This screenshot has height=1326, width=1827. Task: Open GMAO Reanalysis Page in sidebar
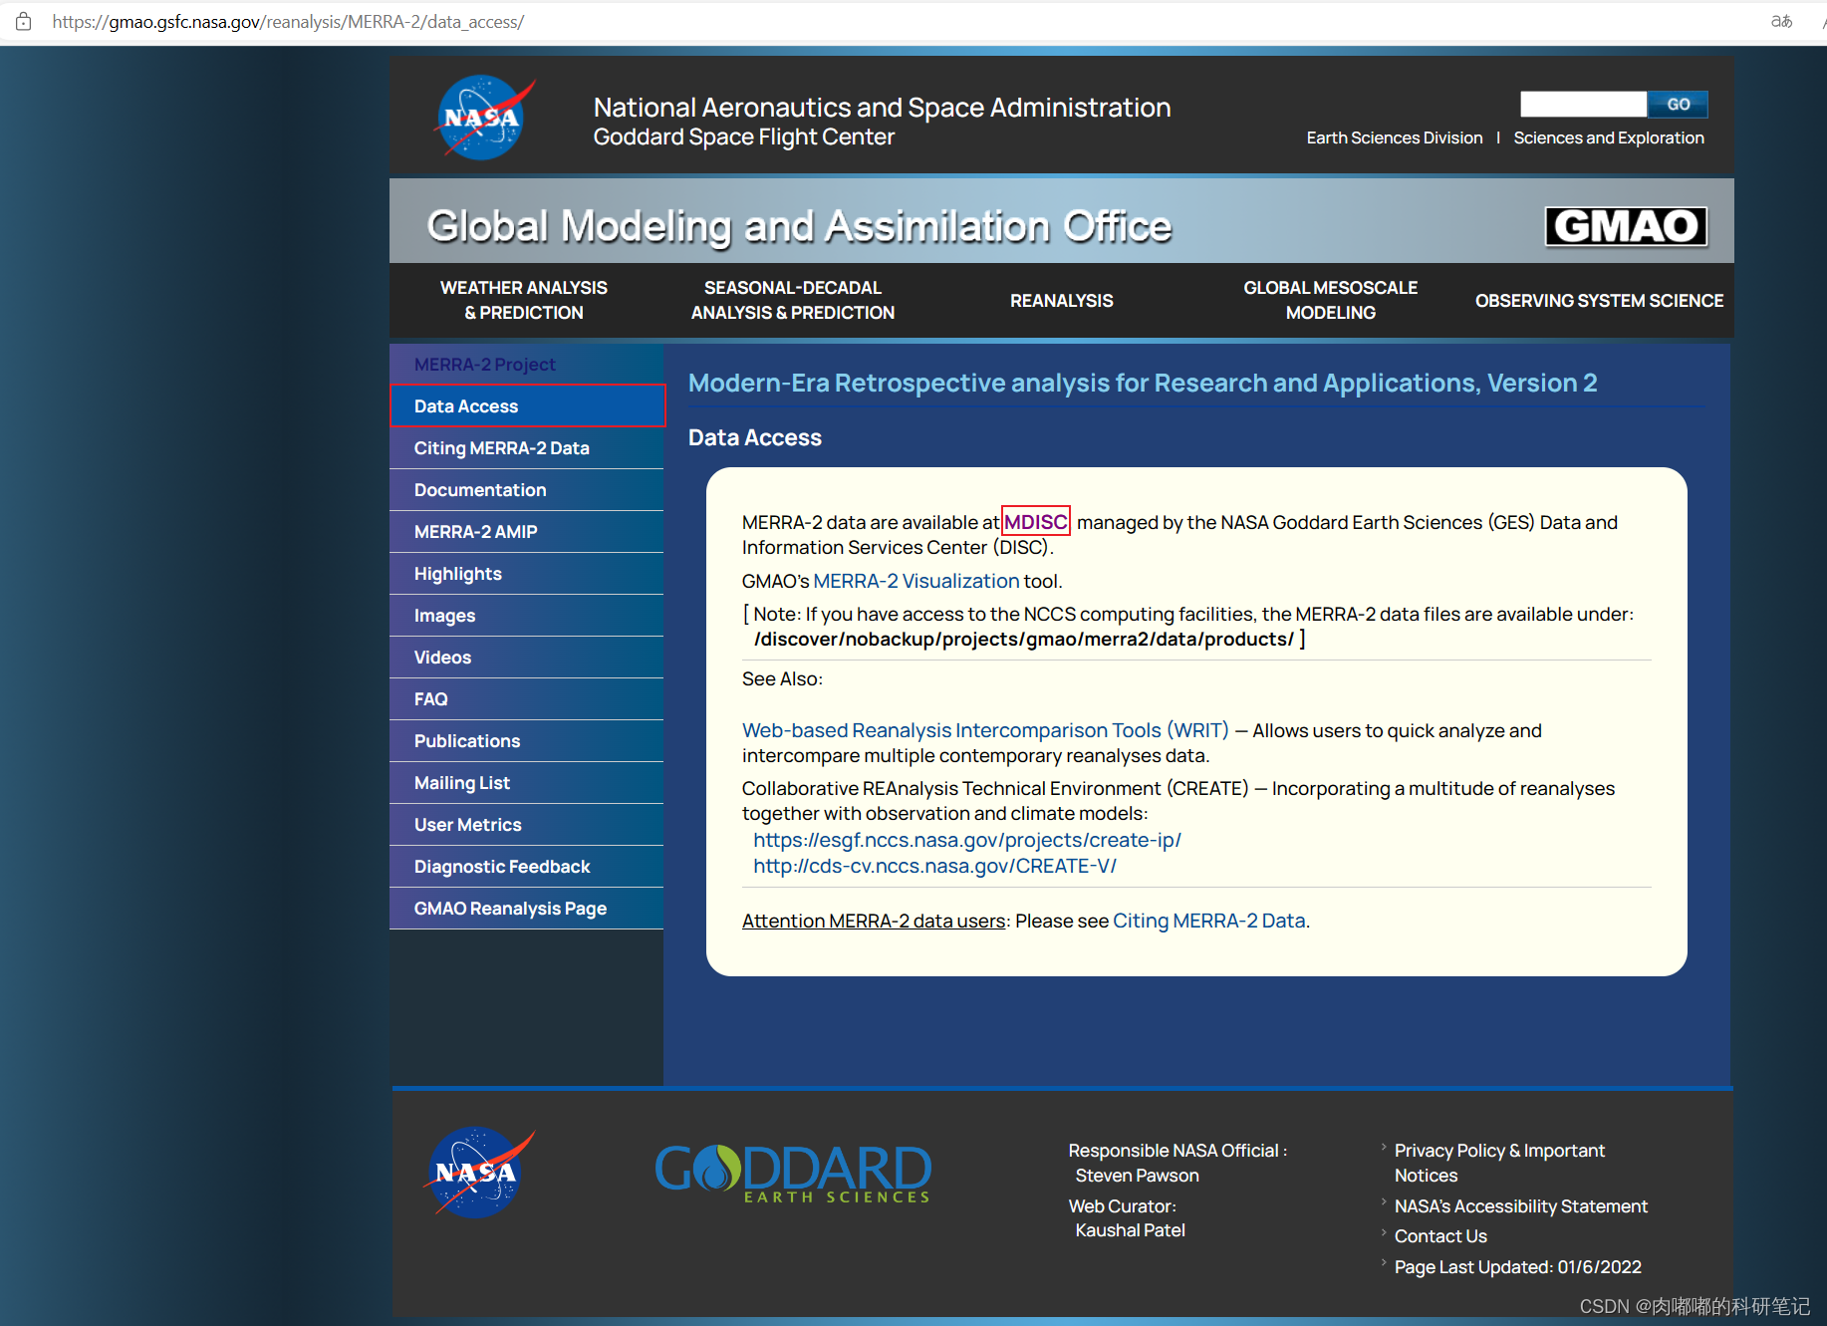pos(526,909)
